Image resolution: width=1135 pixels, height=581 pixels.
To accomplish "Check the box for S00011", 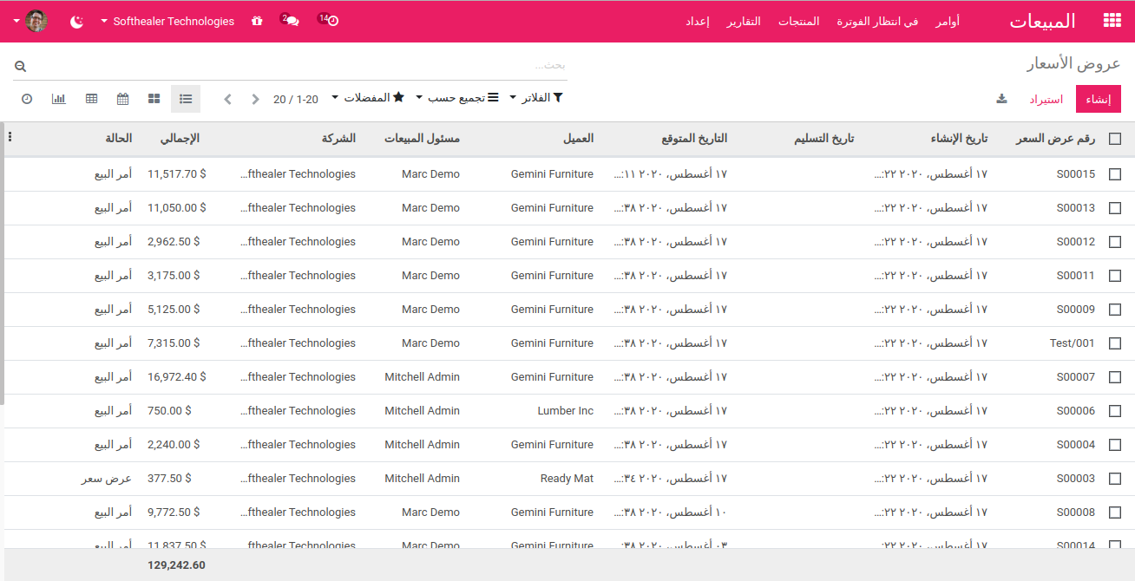I will click(1115, 276).
